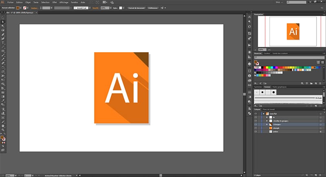Screen dimensions: 326x177
Task: Click the Bridge icon in menu bar
Action: click(x=97, y=2)
